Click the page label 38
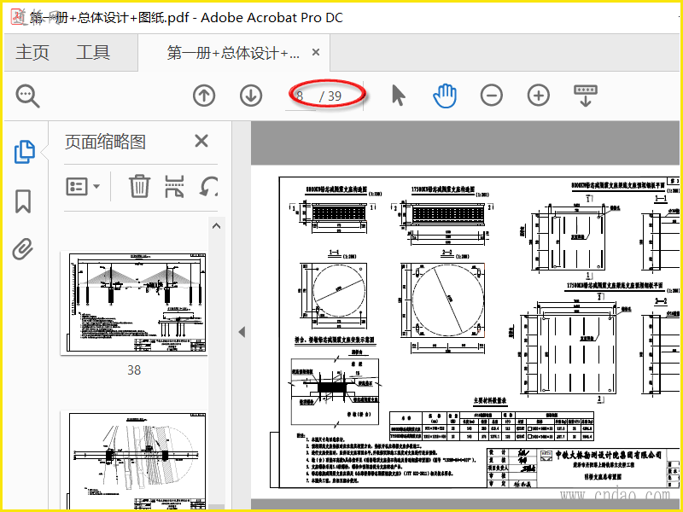The height and width of the screenshot is (512, 683). point(134,370)
